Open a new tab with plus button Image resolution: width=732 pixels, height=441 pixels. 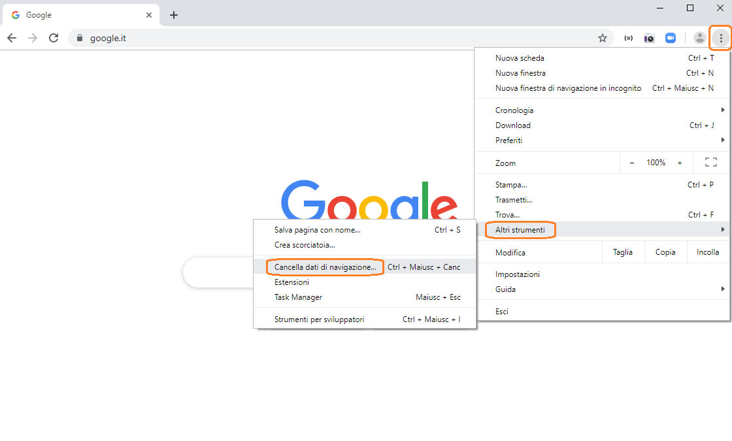(174, 15)
